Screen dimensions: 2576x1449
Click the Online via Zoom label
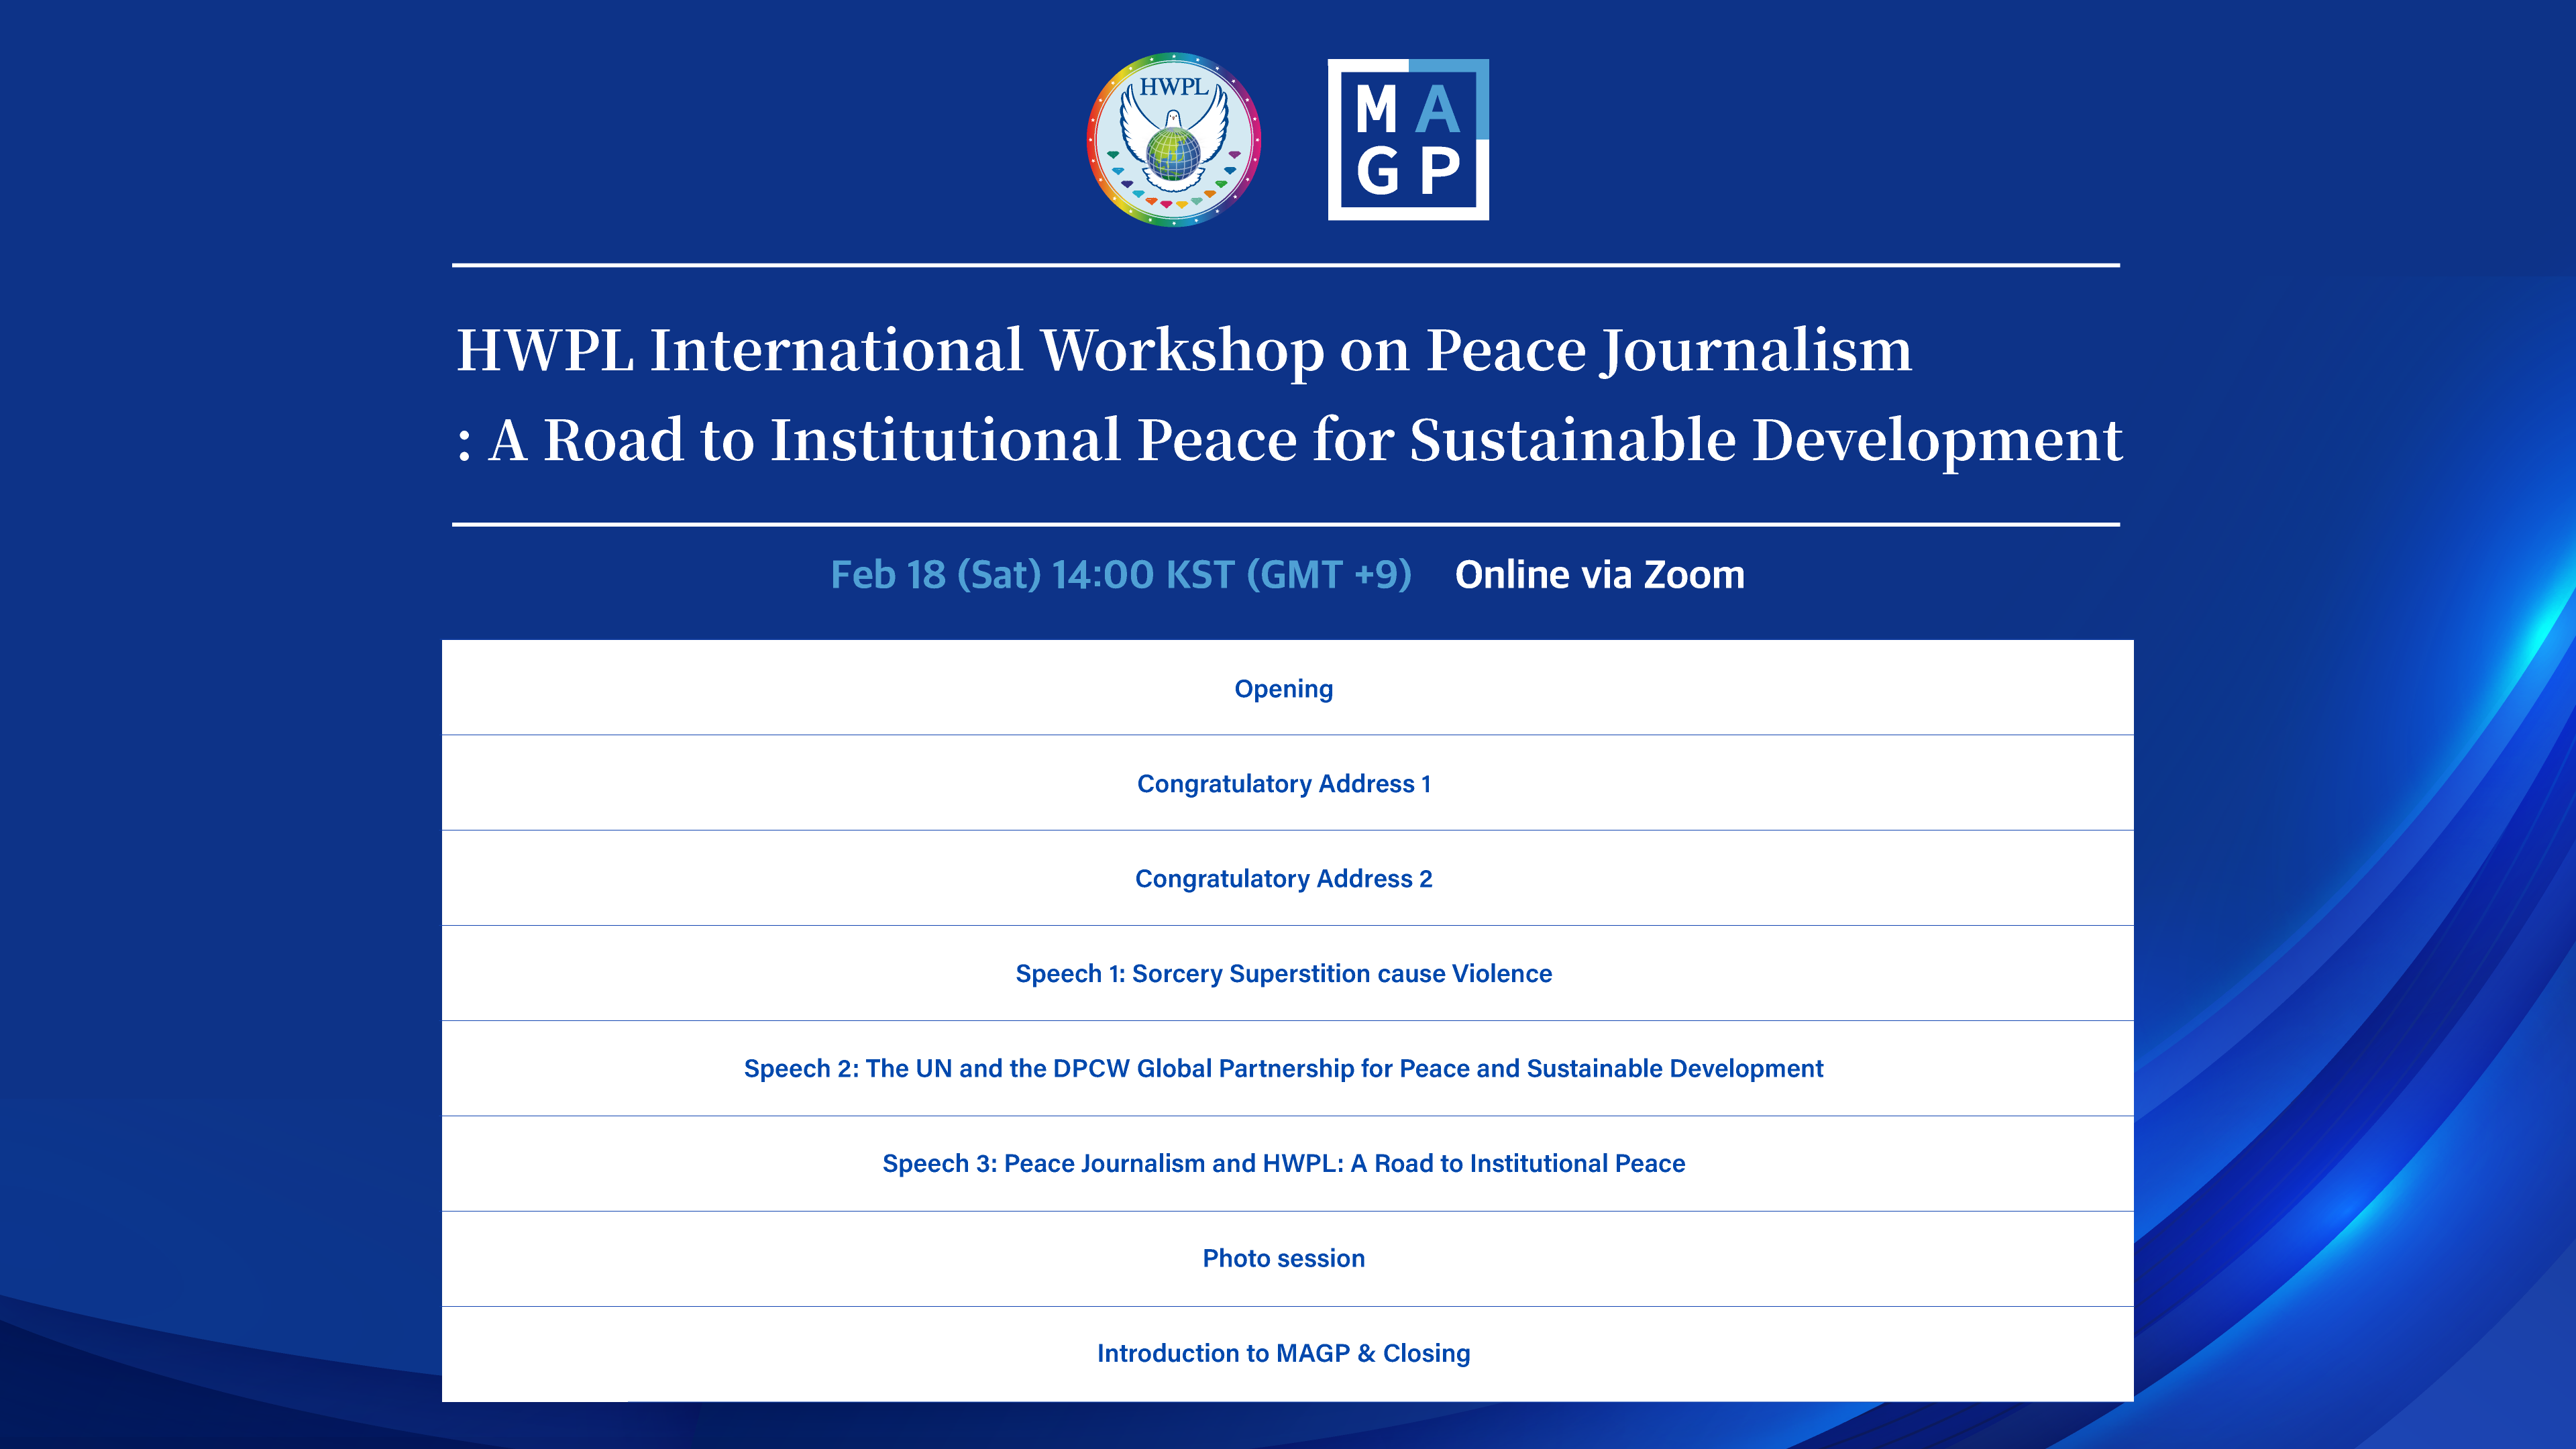(x=1599, y=575)
